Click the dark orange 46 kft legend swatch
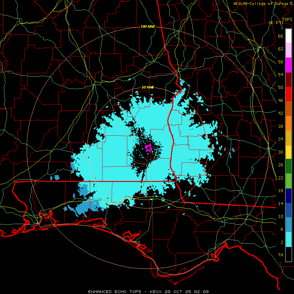Image resolution: width=294 pixels, height=294 pixels. [x=288, y=108]
